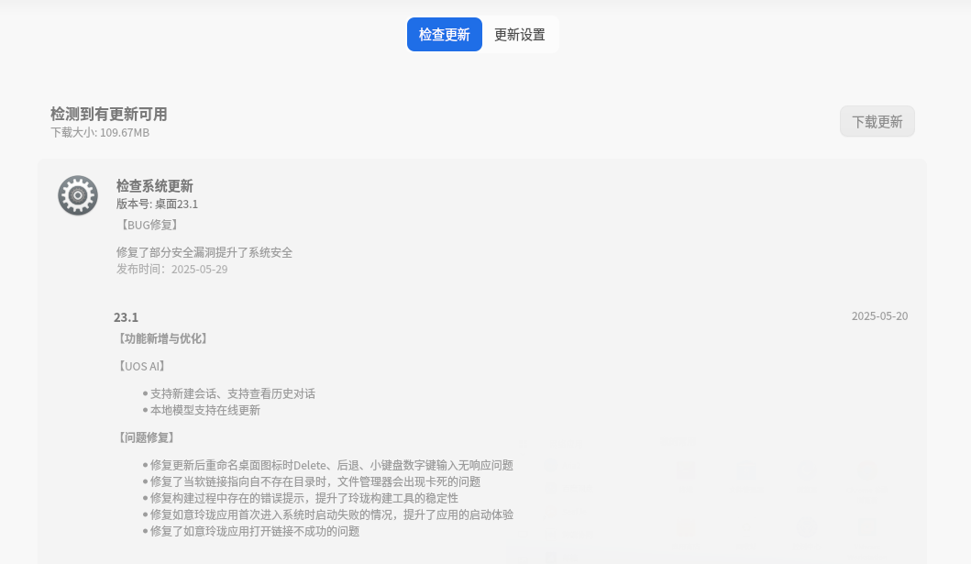Click the 【BUG修复】 label
971x564 pixels.
(149, 225)
